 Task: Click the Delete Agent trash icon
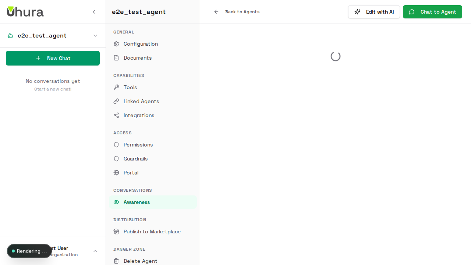tap(116, 261)
